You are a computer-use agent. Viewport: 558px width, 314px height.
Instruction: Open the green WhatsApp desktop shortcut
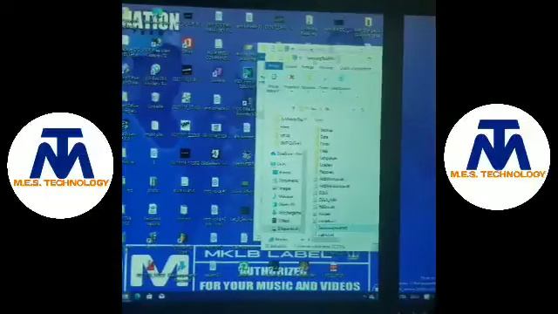pyautogui.click(x=245, y=270)
